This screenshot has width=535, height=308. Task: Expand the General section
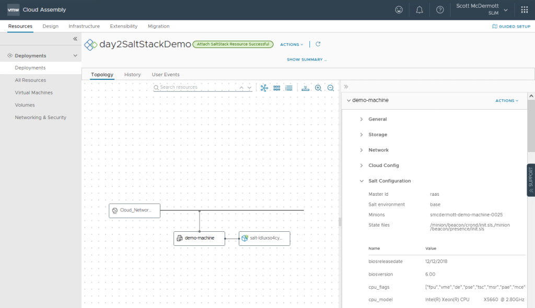click(x=377, y=119)
